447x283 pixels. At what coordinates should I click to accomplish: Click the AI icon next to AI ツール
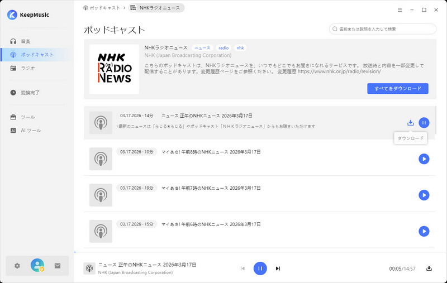click(13, 131)
